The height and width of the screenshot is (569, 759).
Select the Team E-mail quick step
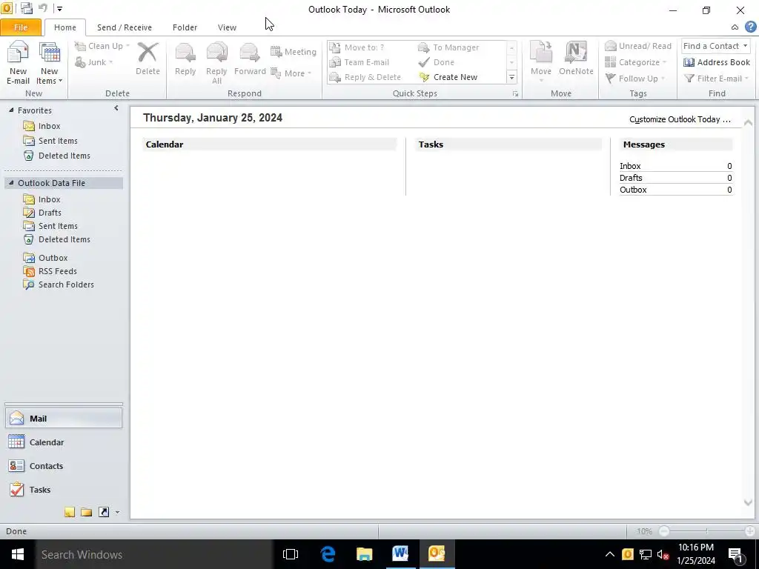click(359, 62)
